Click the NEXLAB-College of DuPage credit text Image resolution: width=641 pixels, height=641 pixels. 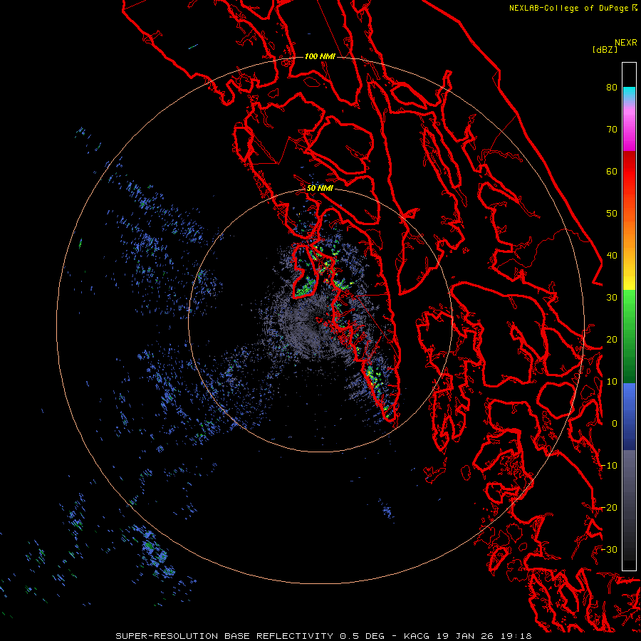click(x=570, y=8)
